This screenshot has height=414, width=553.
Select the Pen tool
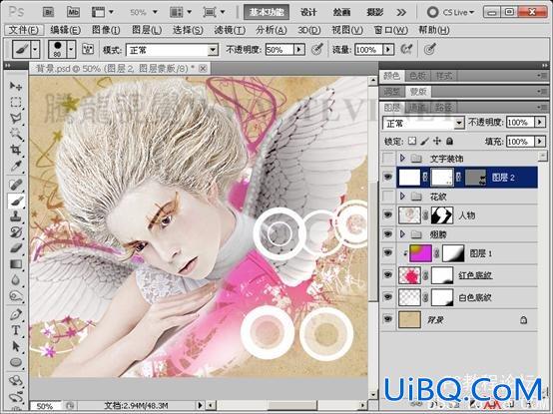(16, 314)
